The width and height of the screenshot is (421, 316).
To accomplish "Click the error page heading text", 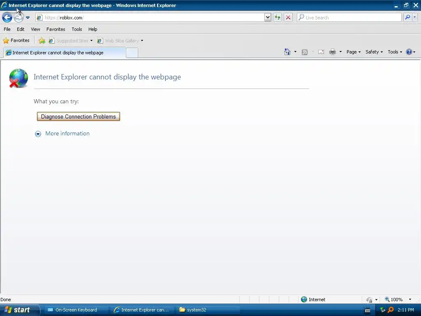I will click(107, 77).
